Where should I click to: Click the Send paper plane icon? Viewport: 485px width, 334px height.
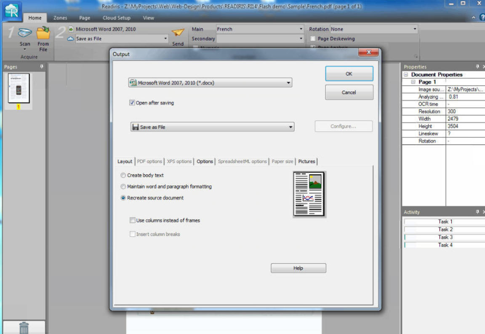178,33
